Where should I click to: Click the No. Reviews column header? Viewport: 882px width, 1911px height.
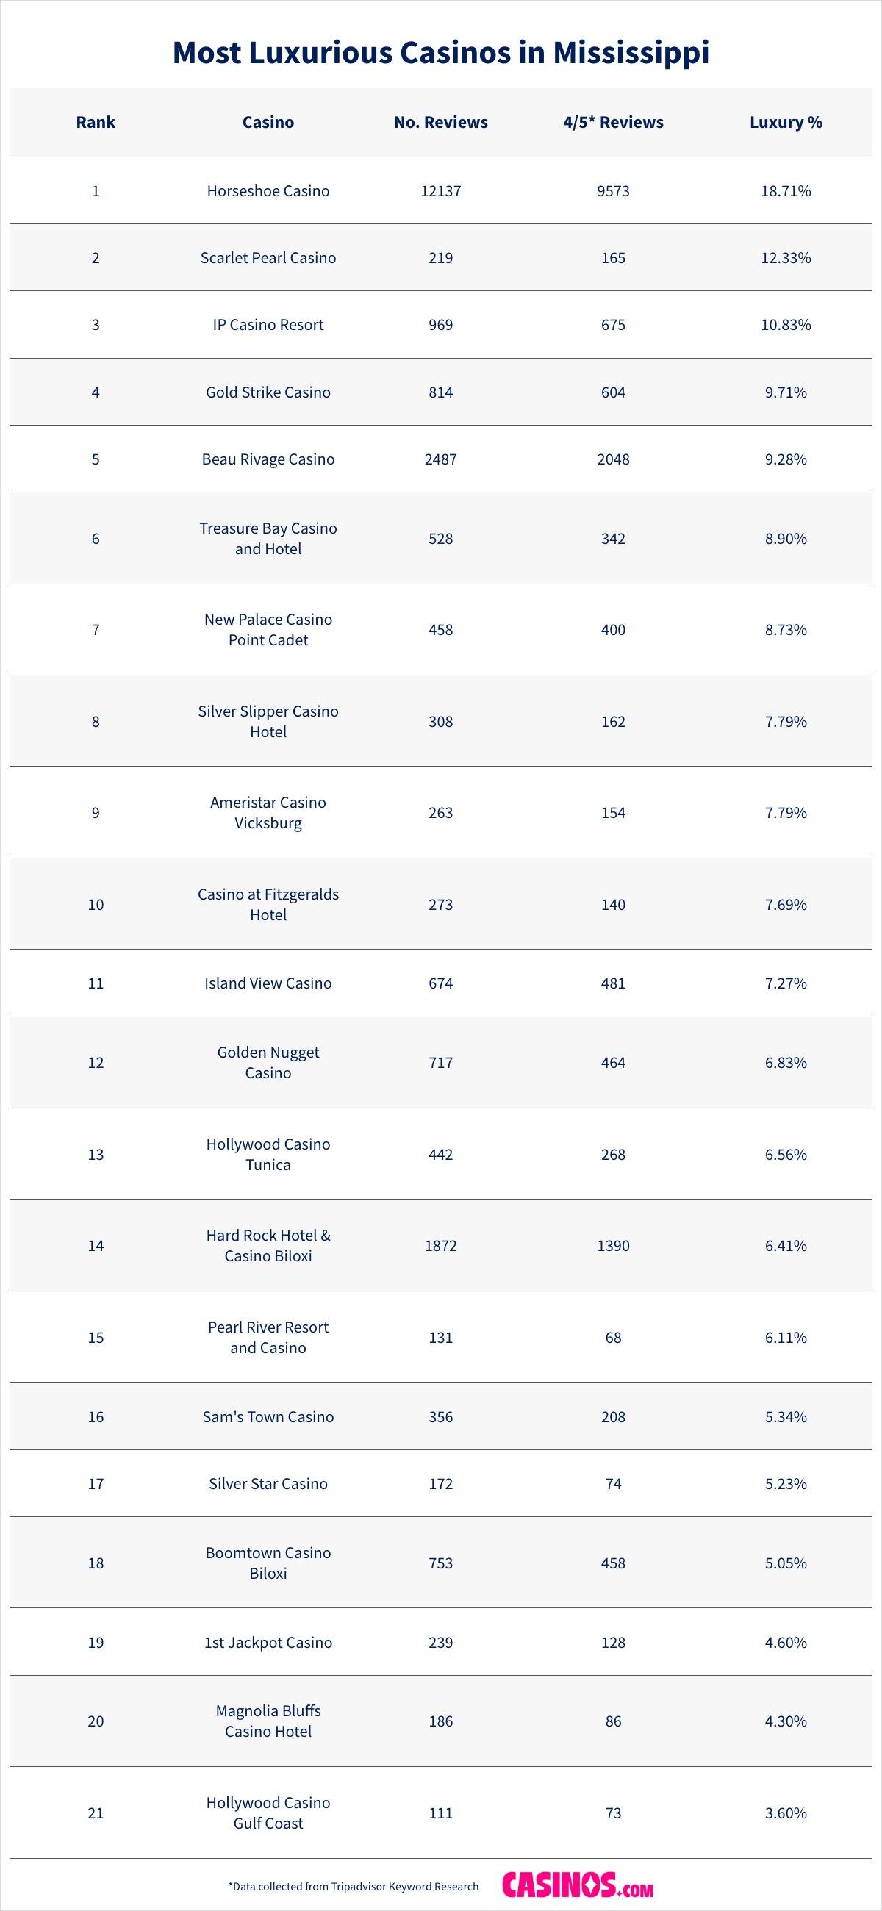click(440, 123)
